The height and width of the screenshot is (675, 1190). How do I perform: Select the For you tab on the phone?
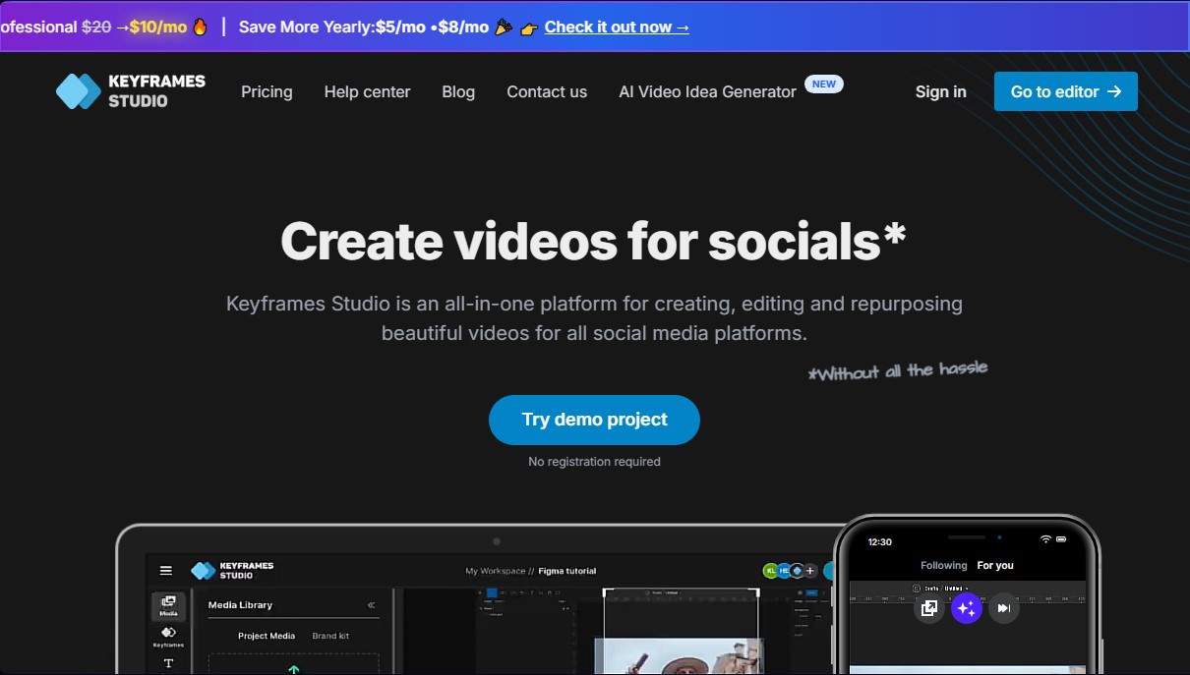(x=995, y=565)
